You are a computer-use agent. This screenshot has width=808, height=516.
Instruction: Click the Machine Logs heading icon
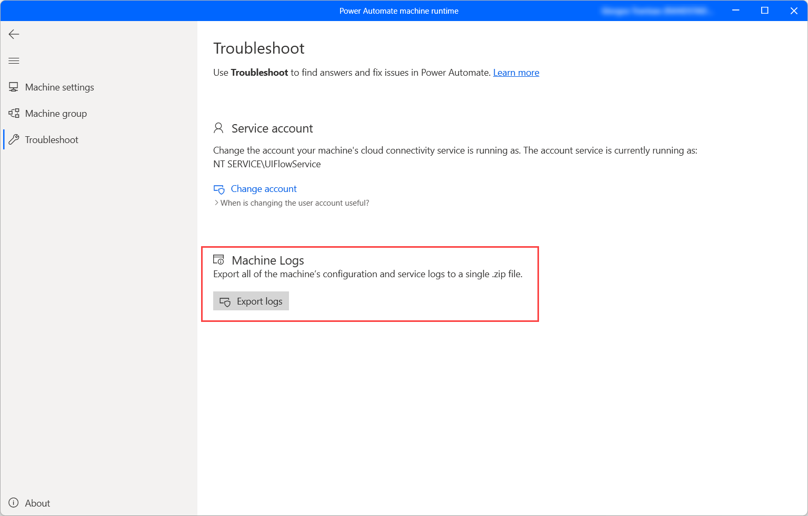(218, 259)
